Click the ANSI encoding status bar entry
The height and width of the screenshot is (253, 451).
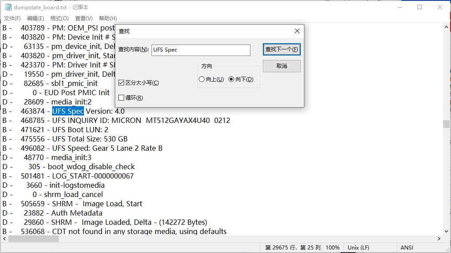[407, 247]
